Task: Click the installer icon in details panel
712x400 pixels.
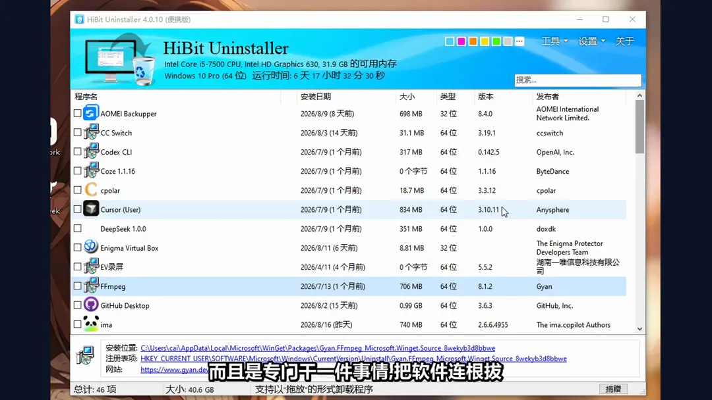Action: (x=85, y=355)
